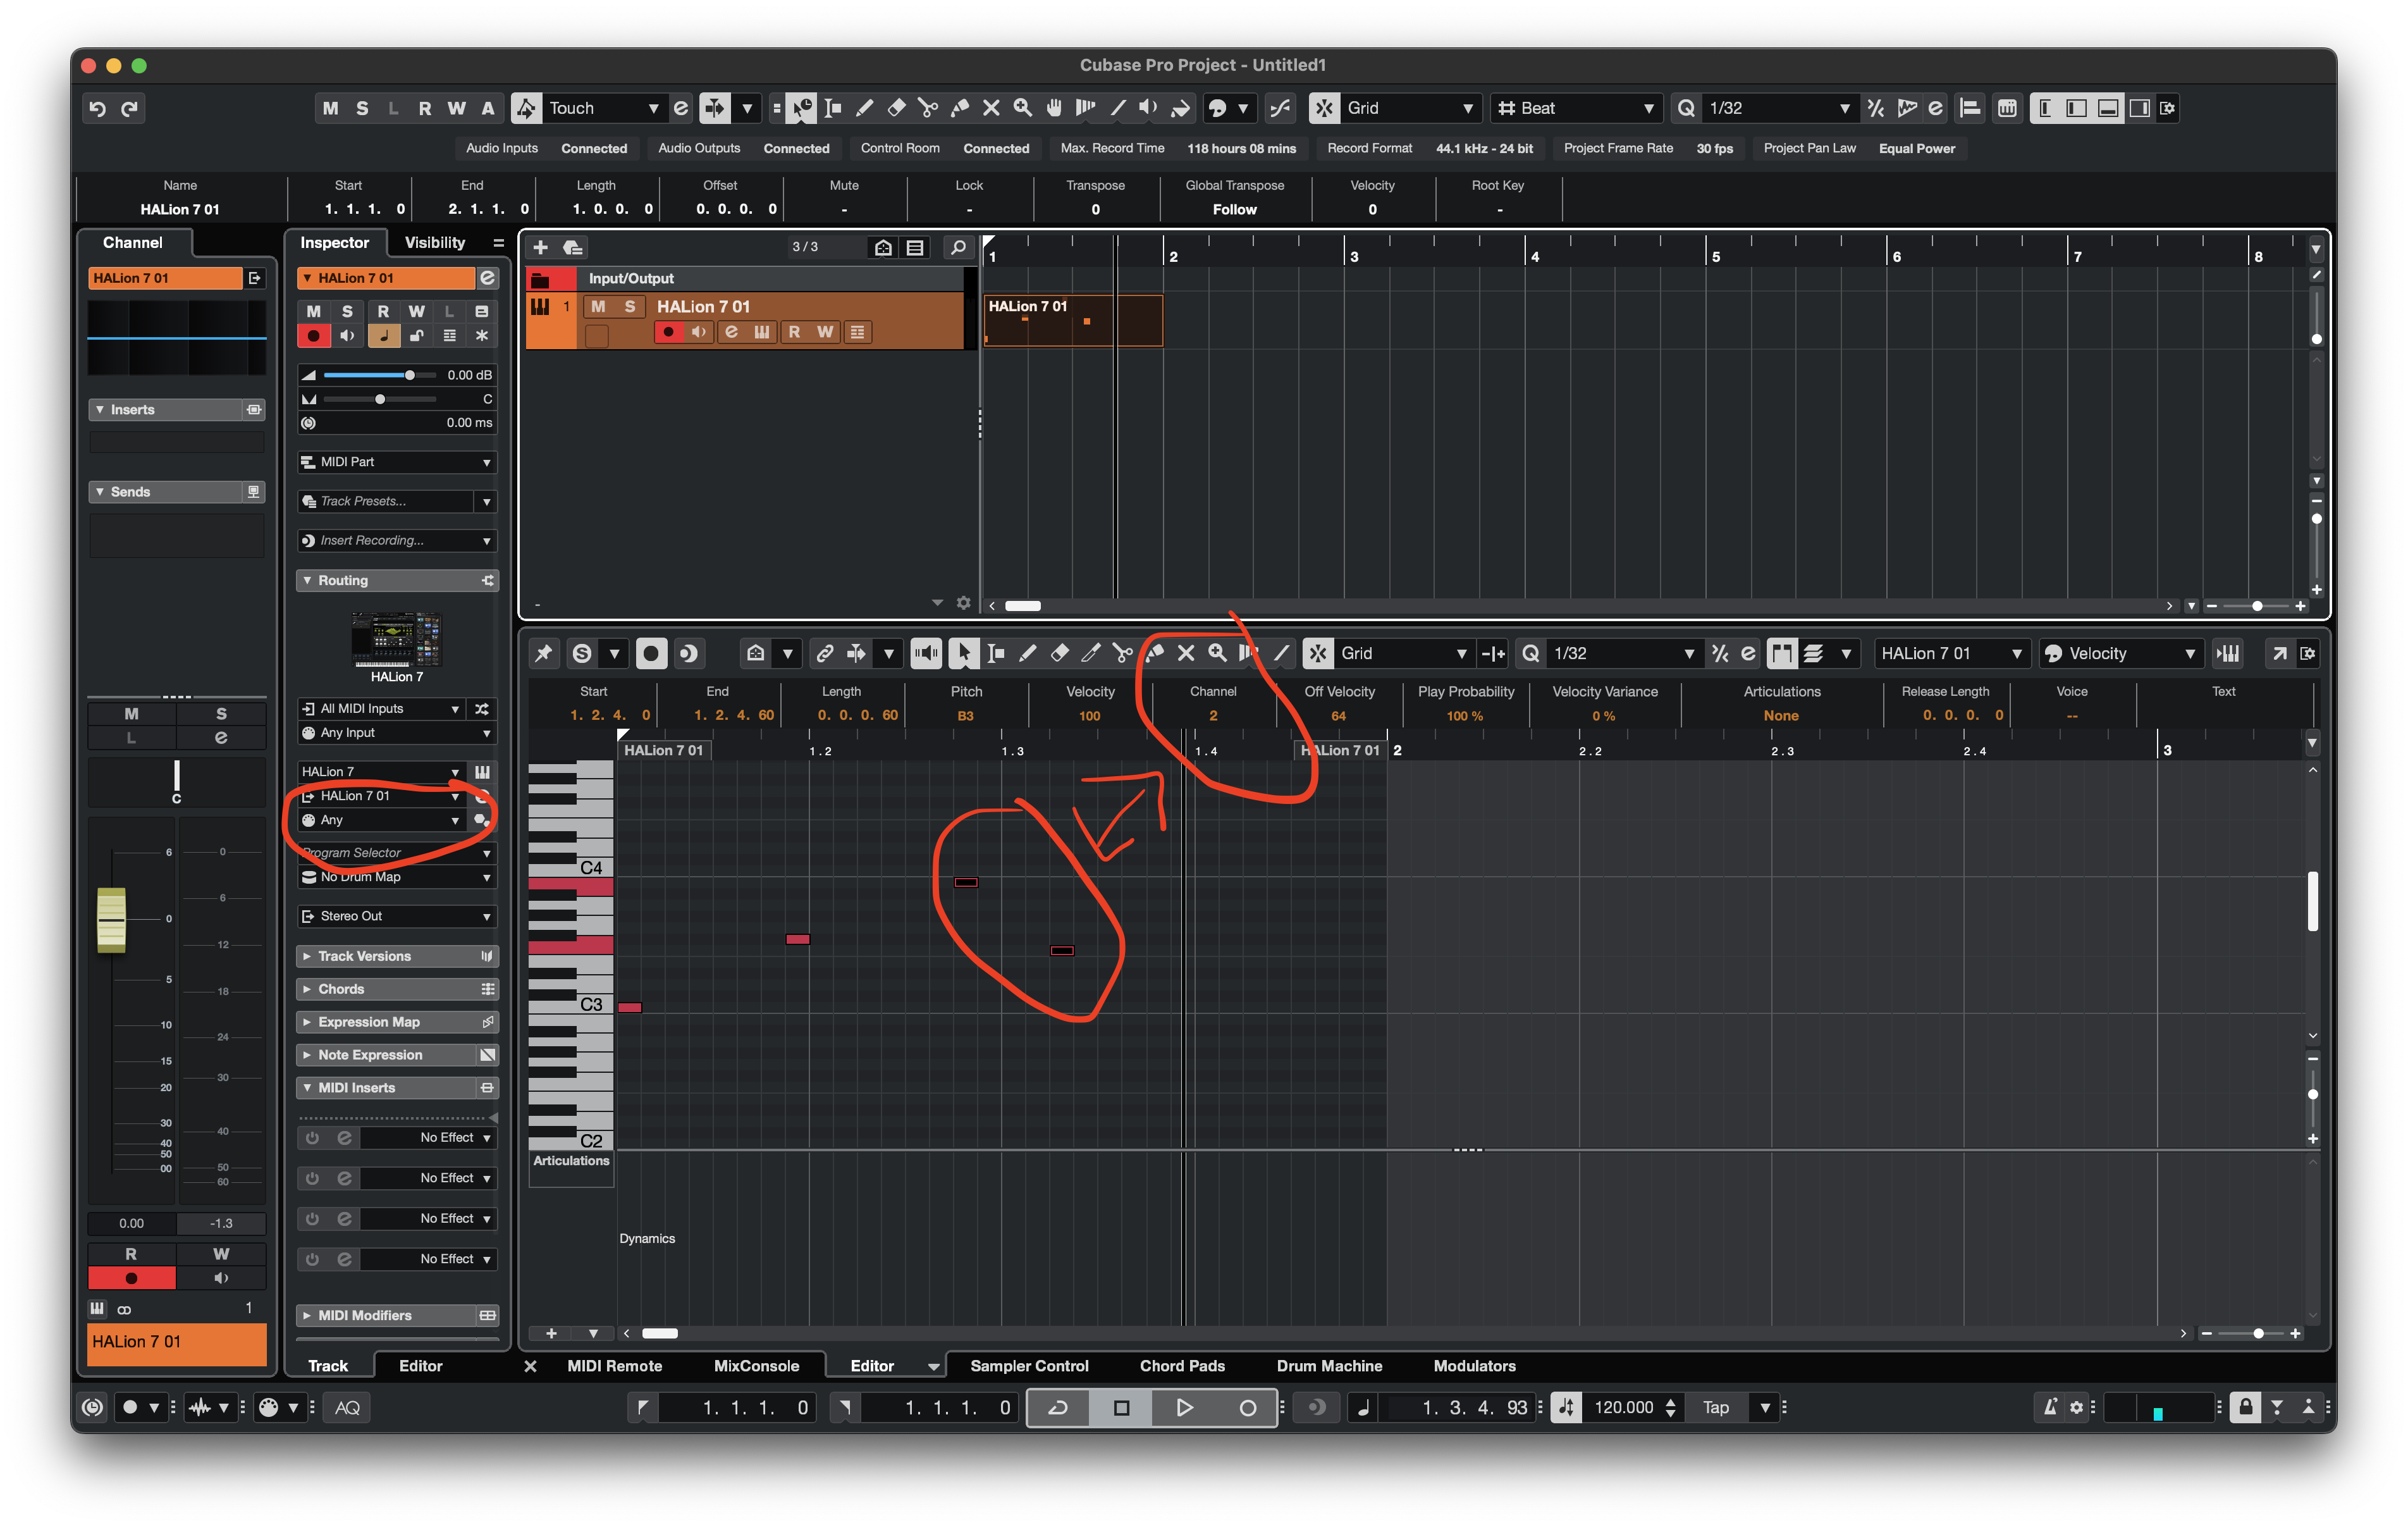Screen dimensions: 2408x1527
Task: Switch to the MixConsole tab
Action: click(756, 1366)
